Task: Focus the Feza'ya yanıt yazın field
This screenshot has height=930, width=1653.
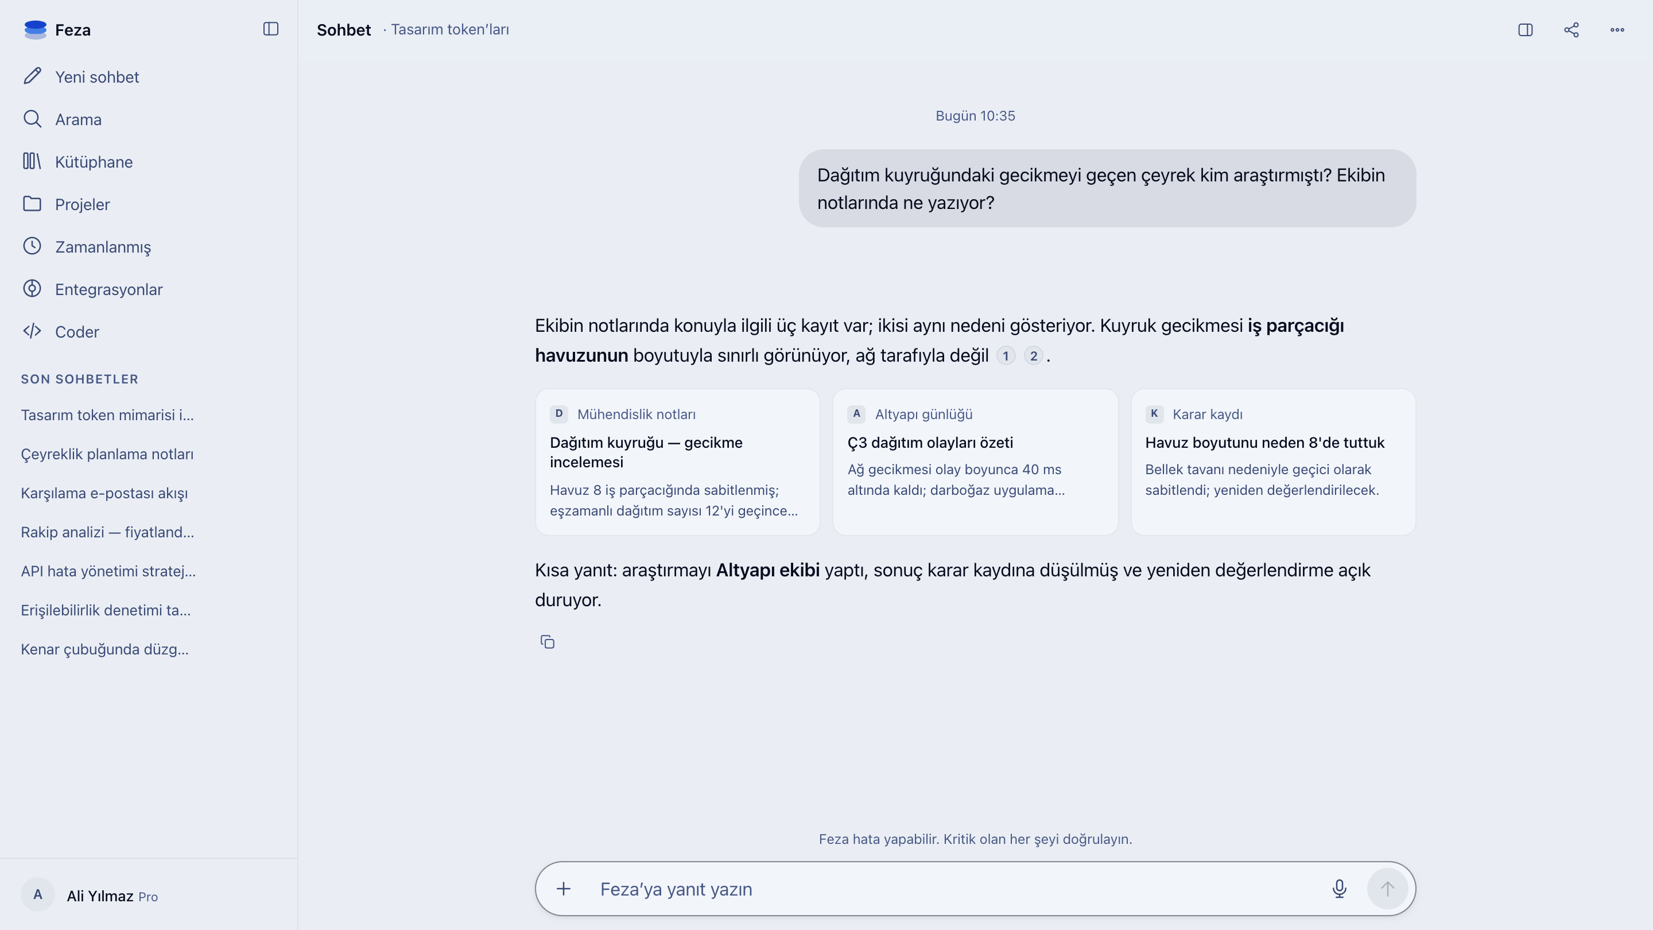Action: pyautogui.click(x=956, y=889)
